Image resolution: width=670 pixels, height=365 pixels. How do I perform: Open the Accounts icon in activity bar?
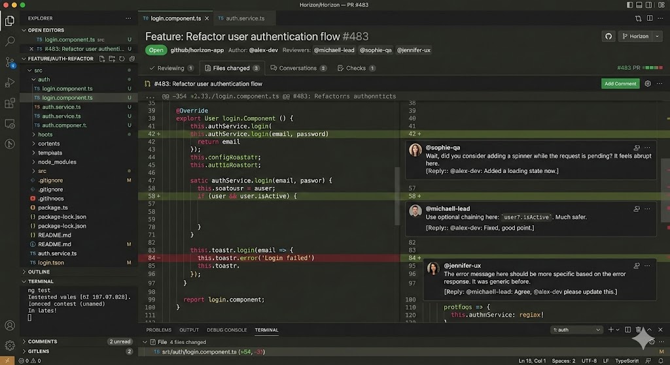point(9,325)
